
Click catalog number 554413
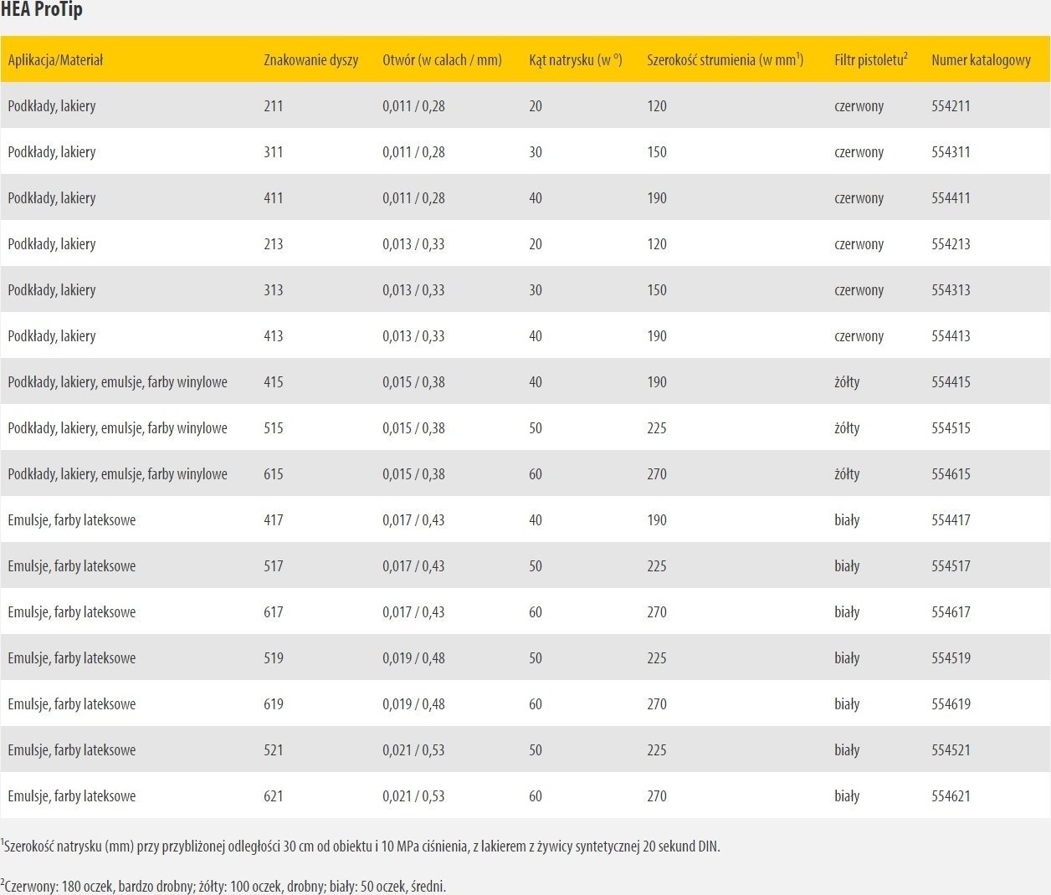click(x=951, y=336)
